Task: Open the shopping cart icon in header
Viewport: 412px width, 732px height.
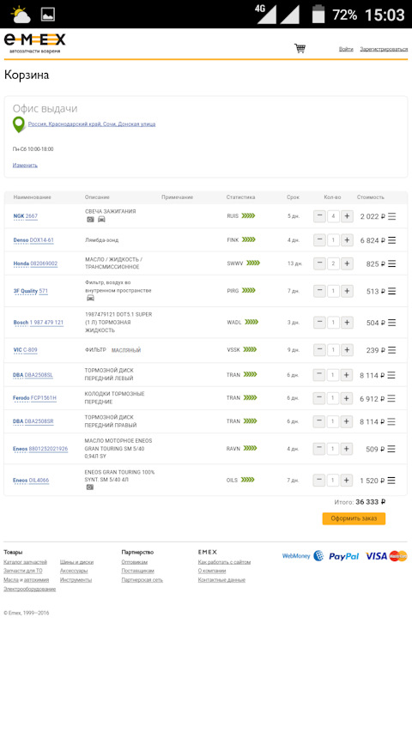Action: click(300, 48)
